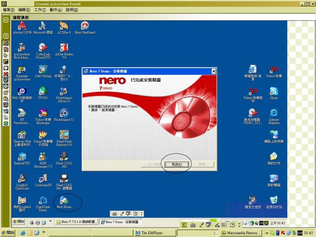Switch to The KMPlayer taskbar item
Image resolution: width=316 pixels, height=237 pixels.
tap(154, 233)
